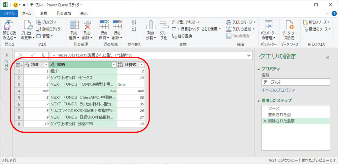Click the table icon in the grid corner

[19, 65]
